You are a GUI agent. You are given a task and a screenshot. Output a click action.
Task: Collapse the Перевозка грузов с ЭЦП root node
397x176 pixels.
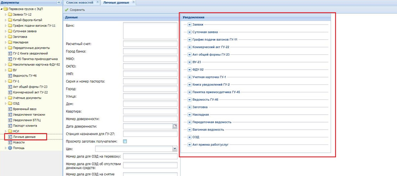(x=2, y=9)
